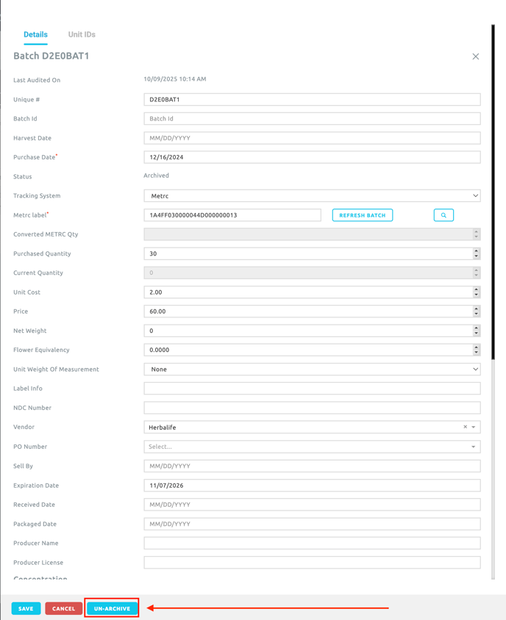The height and width of the screenshot is (620, 506).
Task: Click the red Cancel button
Action: coord(63,608)
